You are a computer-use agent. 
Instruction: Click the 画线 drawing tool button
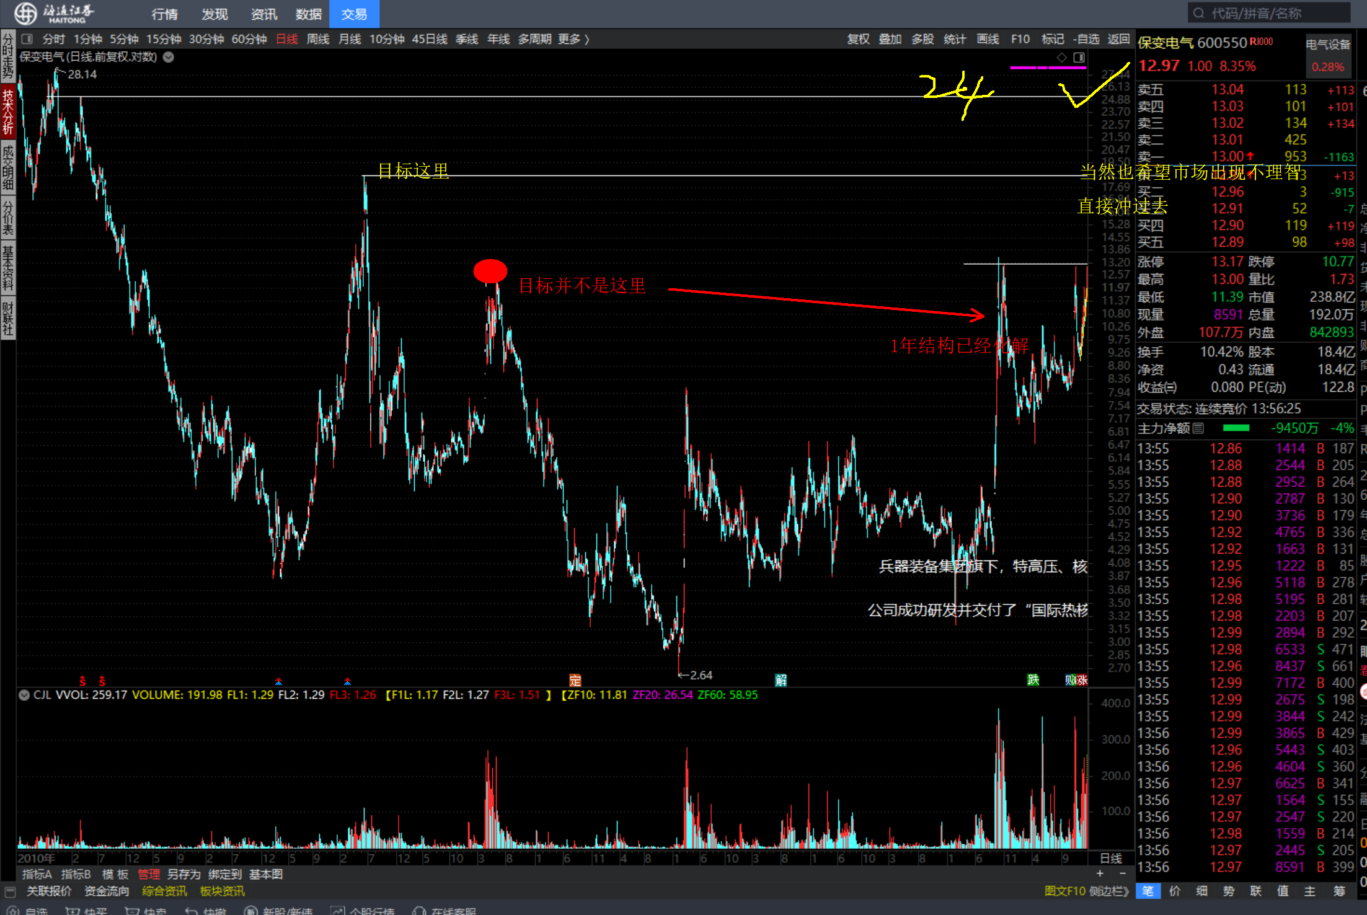[x=988, y=39]
